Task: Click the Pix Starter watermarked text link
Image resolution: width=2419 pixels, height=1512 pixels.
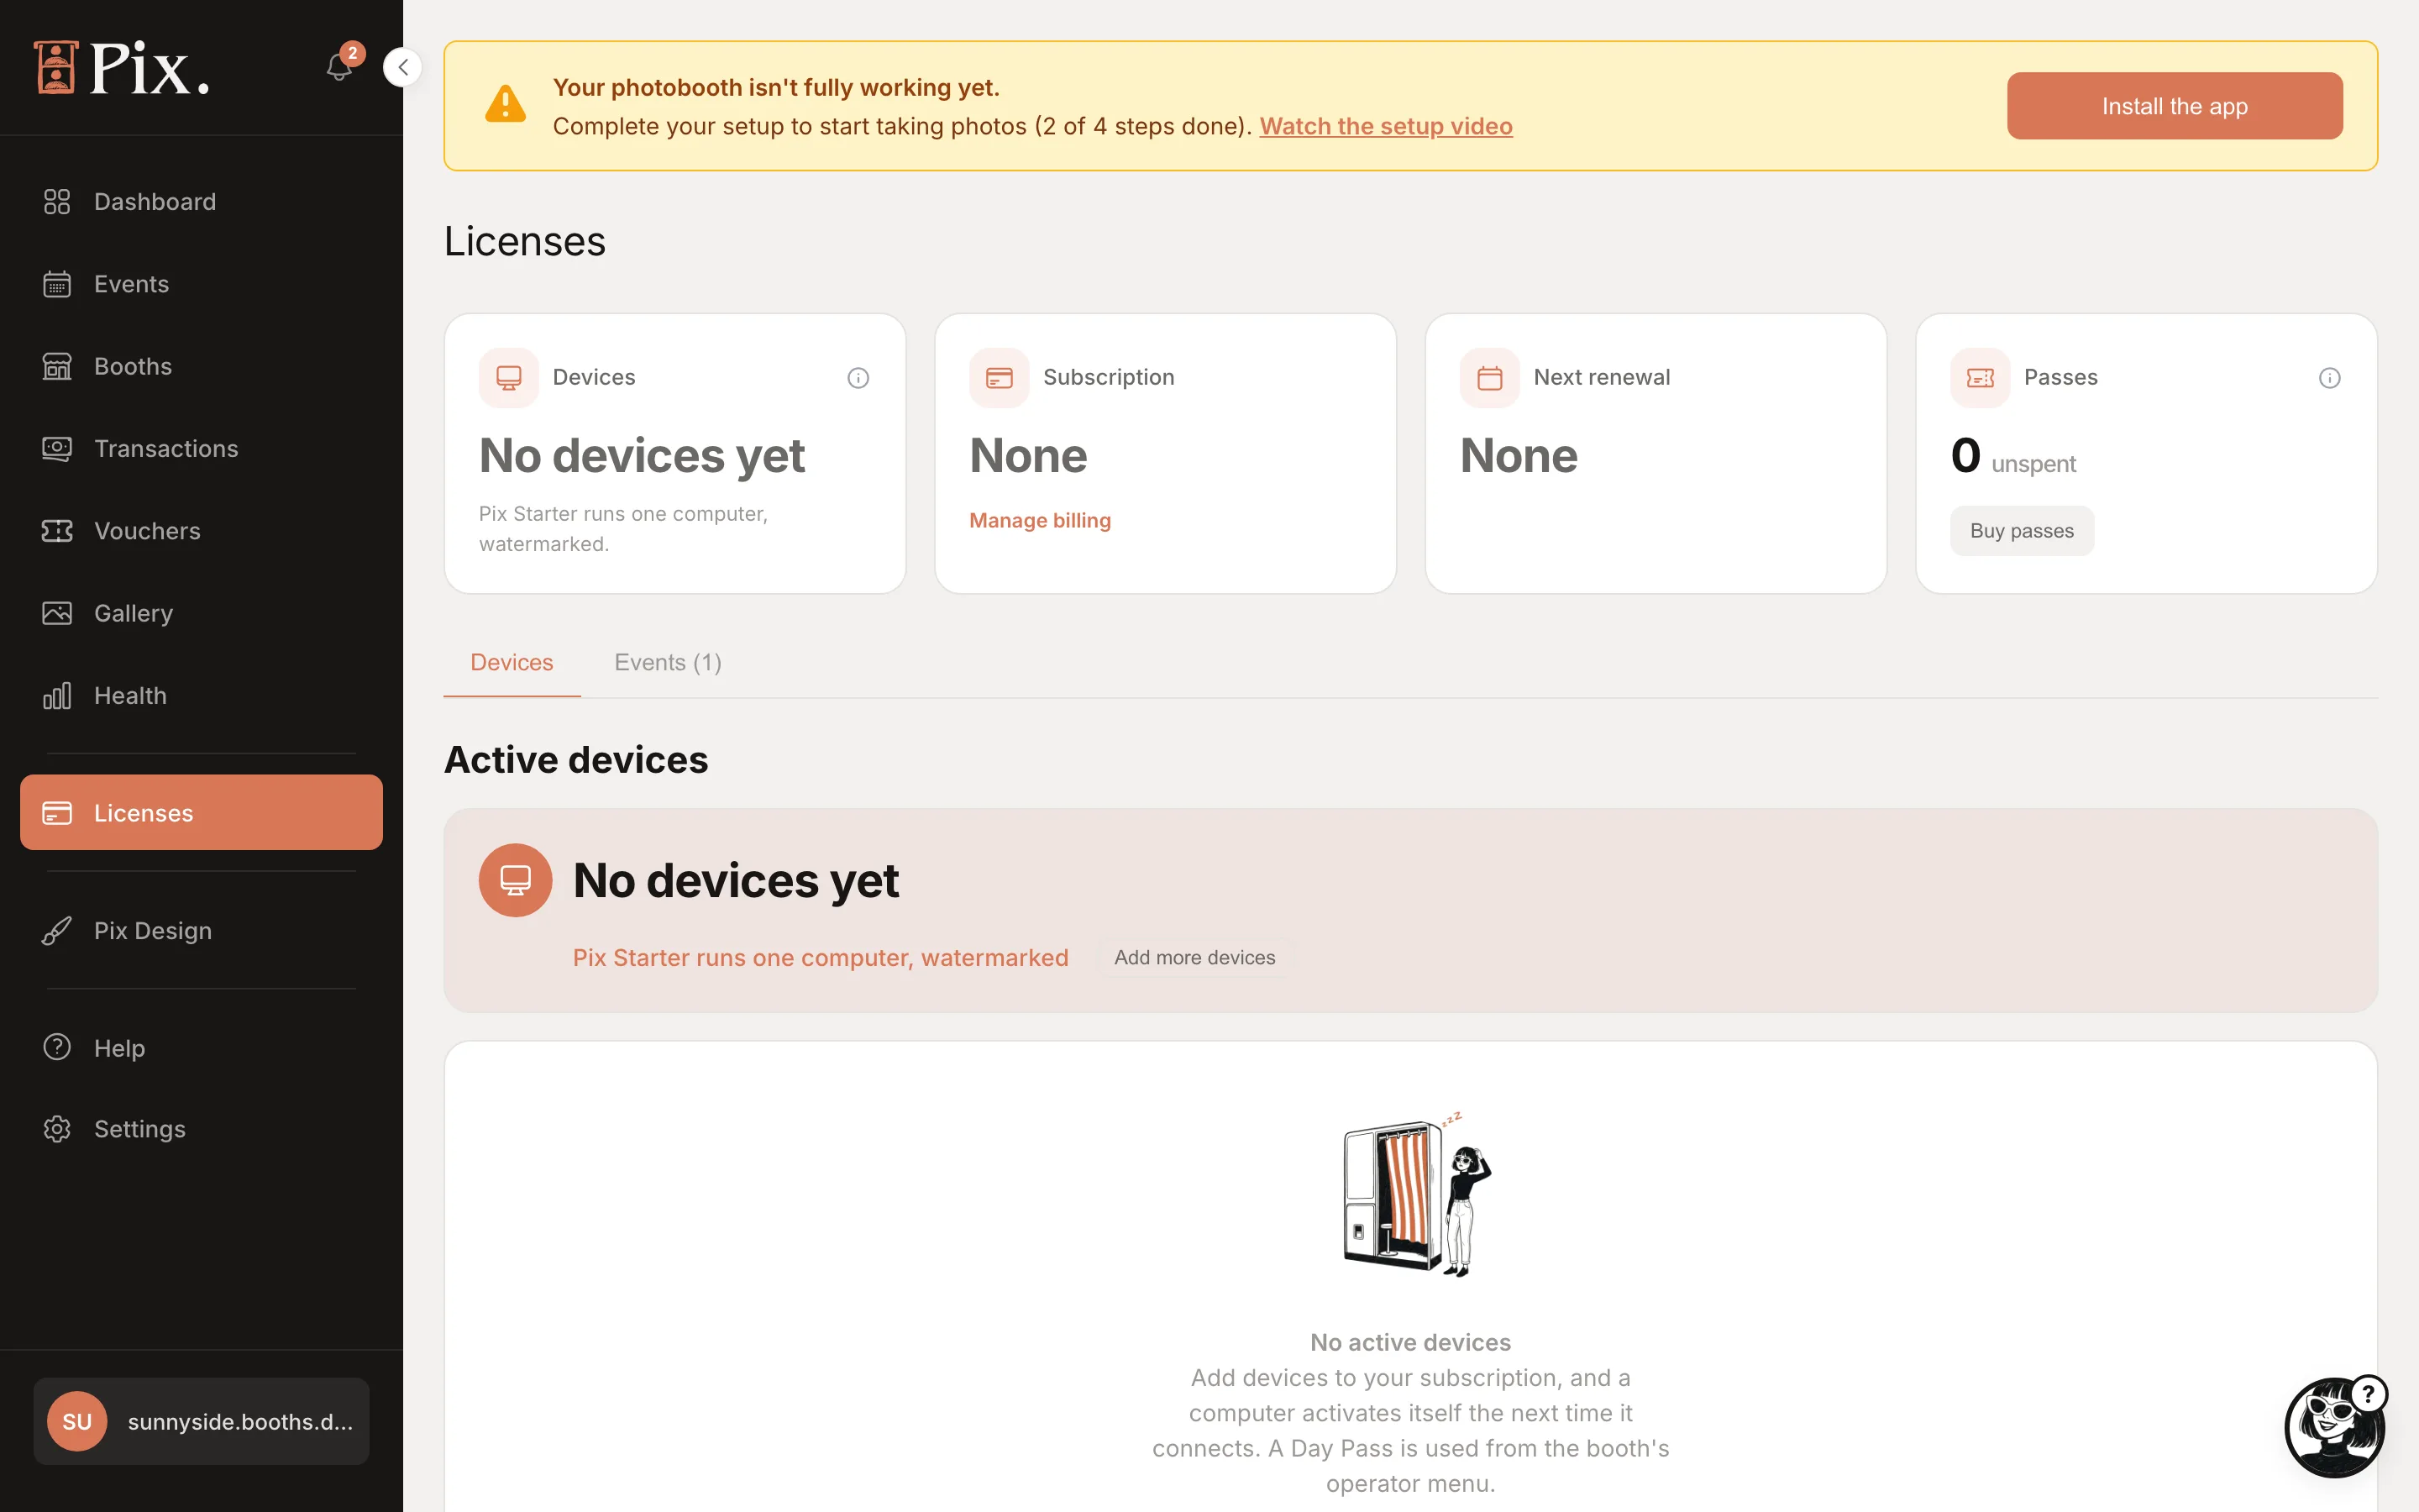Action: click(821, 958)
